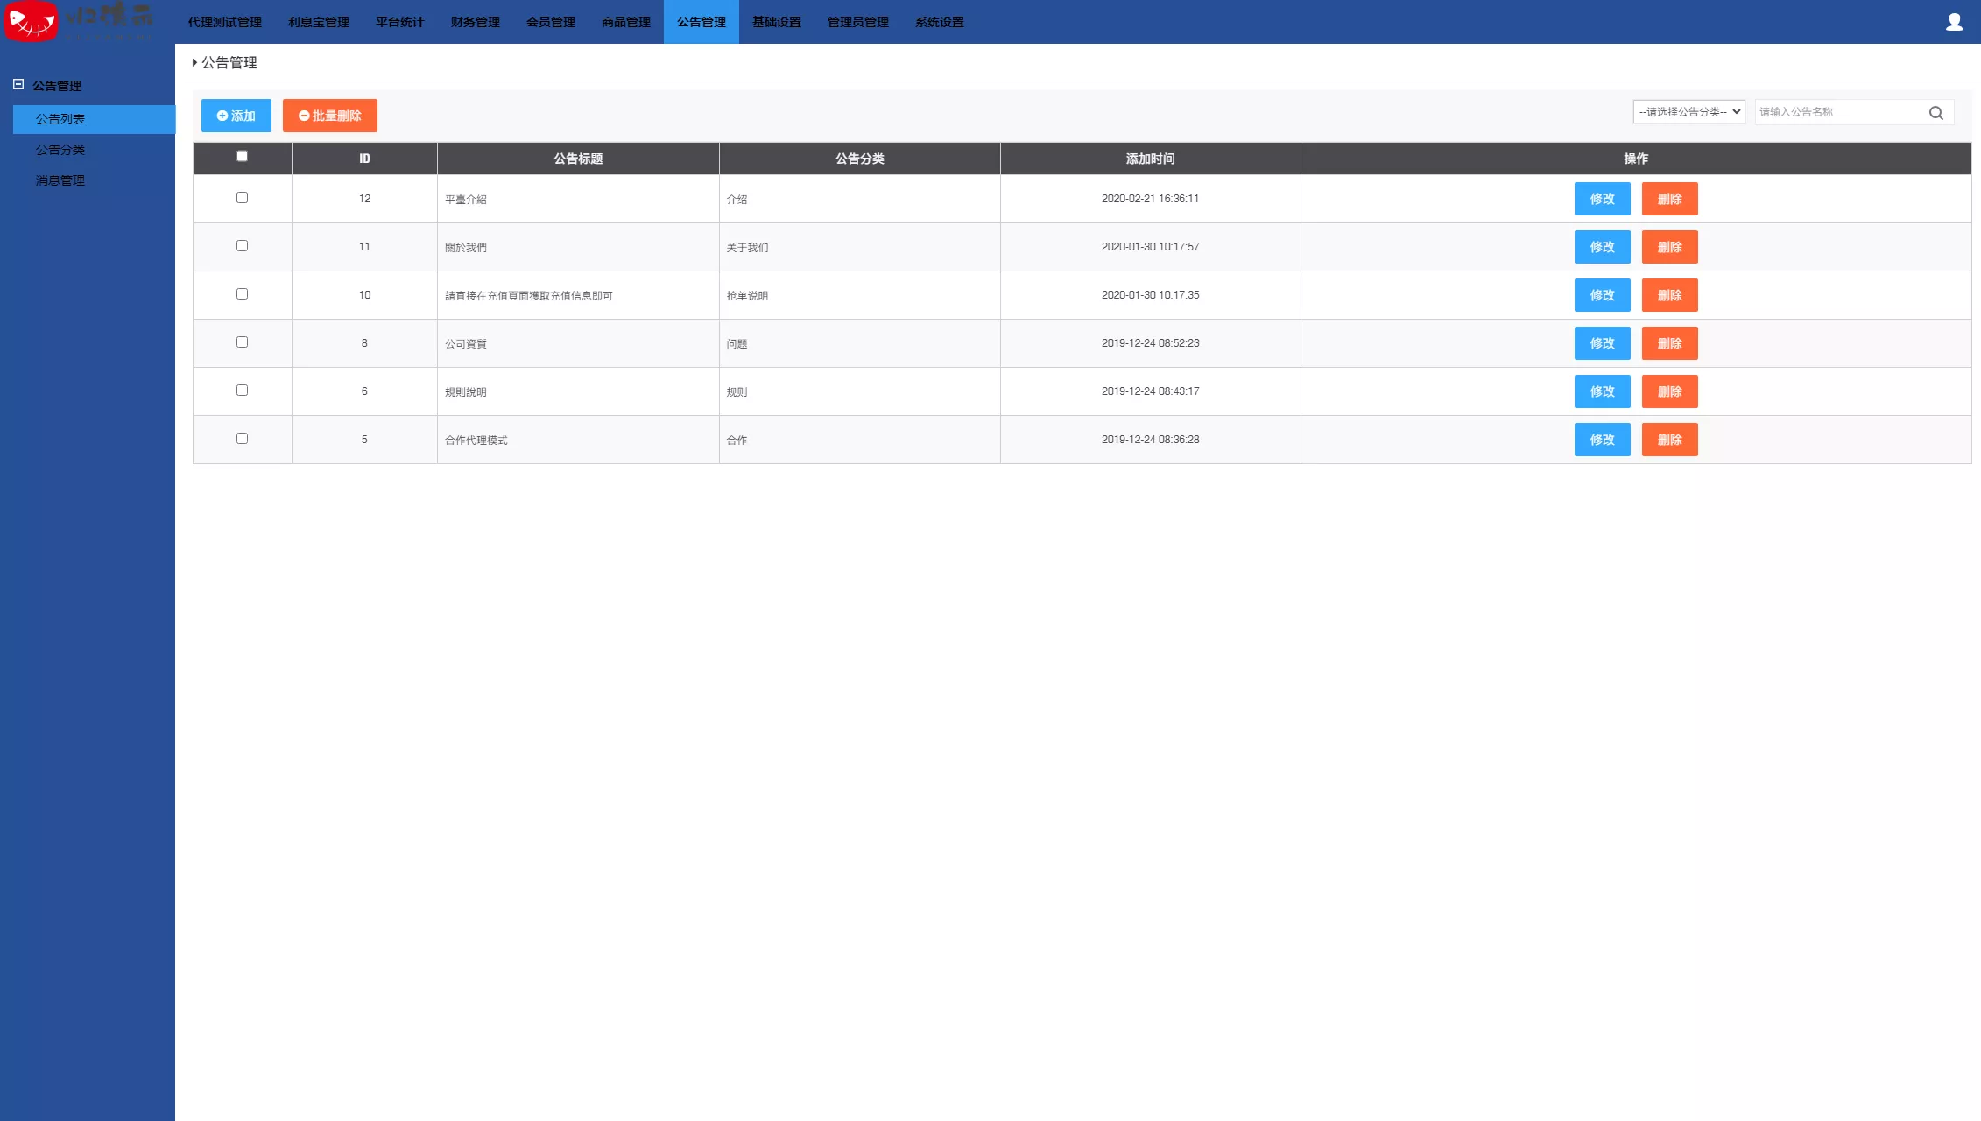
Task: Click the 添加 button with plus icon
Action: coord(236,116)
